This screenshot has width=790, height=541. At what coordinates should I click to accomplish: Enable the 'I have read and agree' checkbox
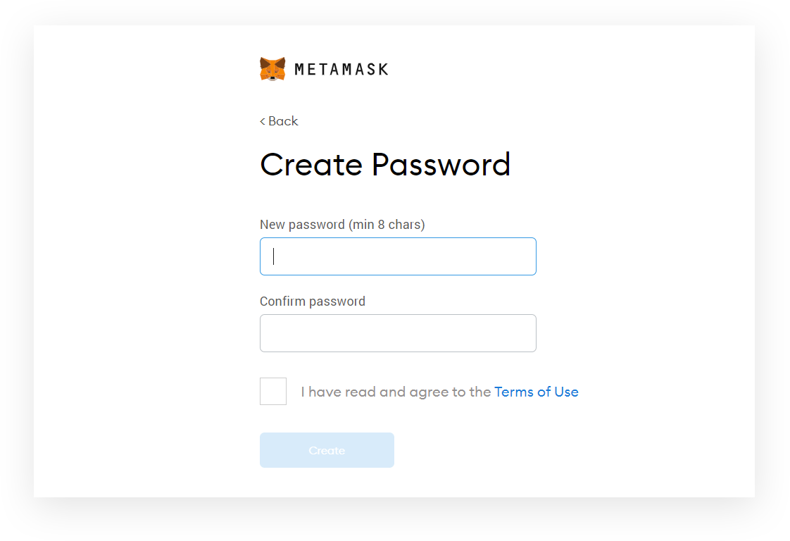272,391
